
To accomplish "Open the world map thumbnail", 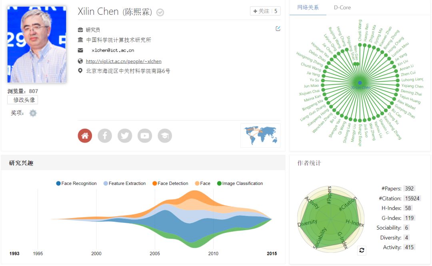I will coord(260,135).
